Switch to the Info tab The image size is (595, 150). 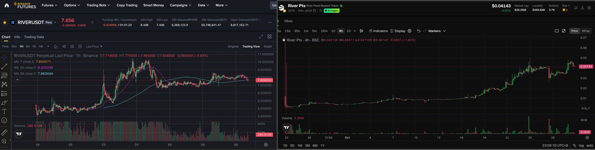click(x=17, y=37)
